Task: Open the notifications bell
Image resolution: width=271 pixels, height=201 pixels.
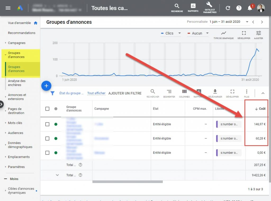Action: 250,8
